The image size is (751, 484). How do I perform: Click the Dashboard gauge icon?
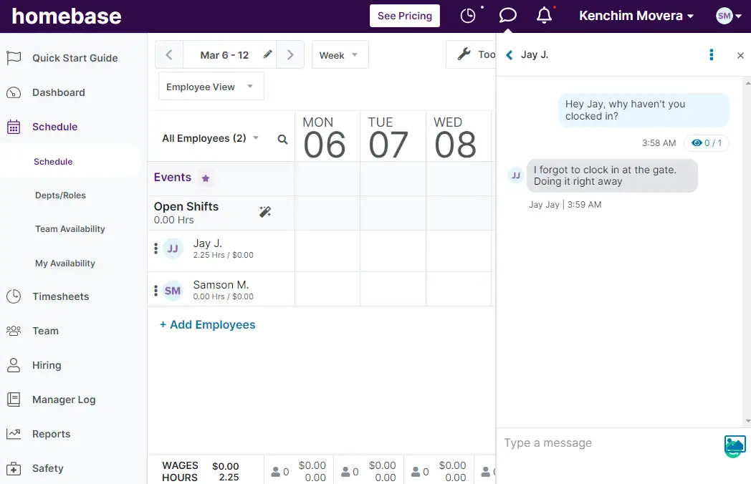click(14, 92)
